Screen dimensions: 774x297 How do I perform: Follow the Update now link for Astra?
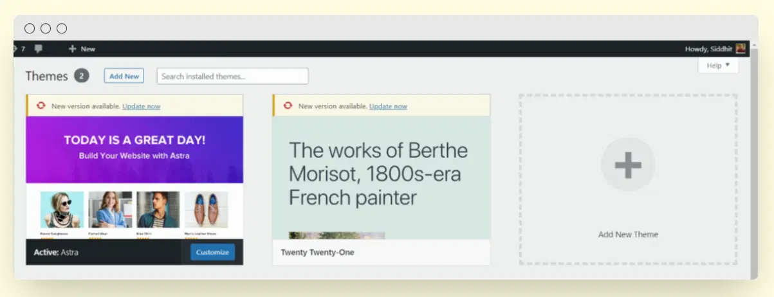pyautogui.click(x=141, y=106)
